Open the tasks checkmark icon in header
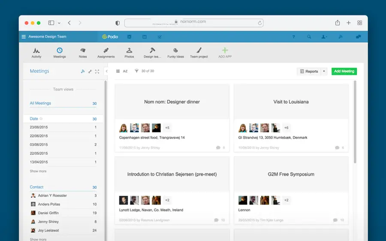The width and height of the screenshot is (386, 241). coord(160,37)
